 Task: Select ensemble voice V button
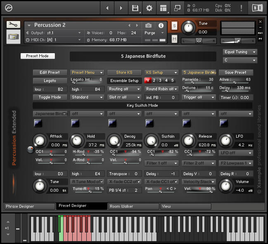(148, 80)
